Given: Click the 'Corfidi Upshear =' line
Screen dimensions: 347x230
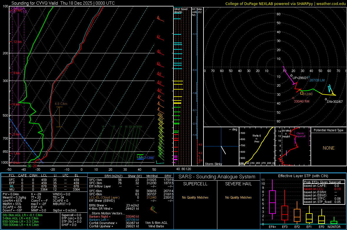Looking at the screenshot, I should [114, 226].
